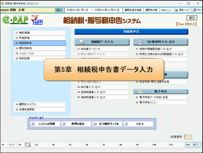
Task: Select 06 特別処理 menu item
Action: [40, 58]
